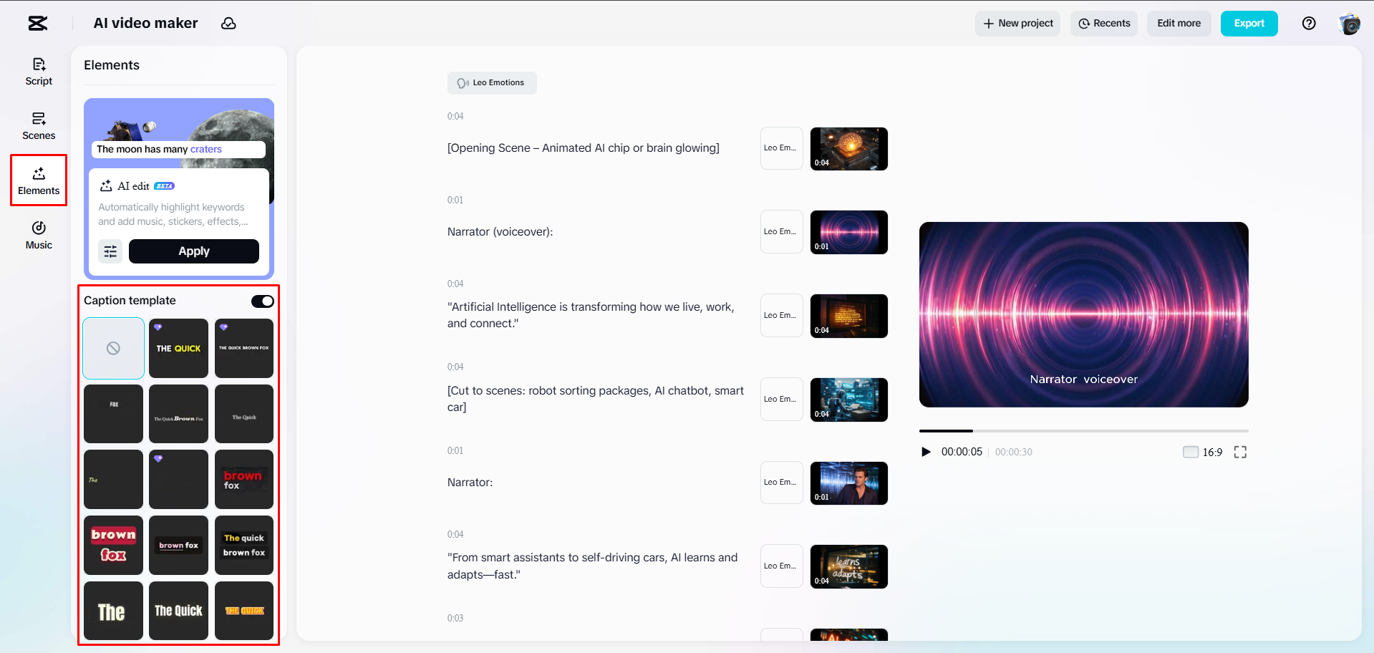Click the Edit more button
This screenshot has height=653, width=1374.
[x=1179, y=24]
